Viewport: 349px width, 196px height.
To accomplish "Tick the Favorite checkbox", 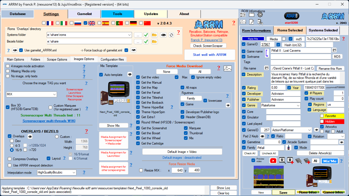I will (x=322, y=116).
